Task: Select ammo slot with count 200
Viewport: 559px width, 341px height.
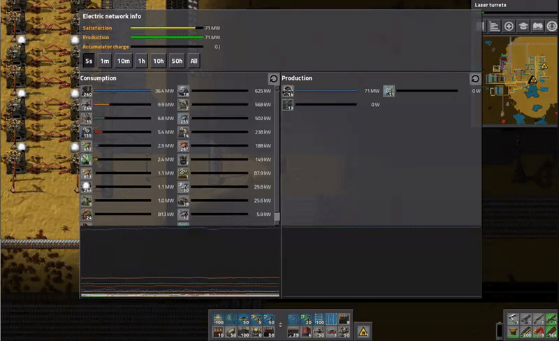Action: [x=525, y=332]
